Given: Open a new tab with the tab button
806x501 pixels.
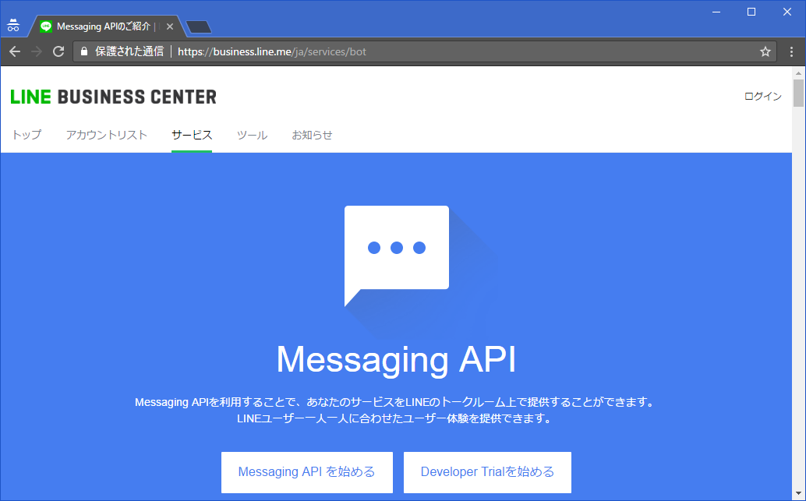Looking at the screenshot, I should coord(200,27).
